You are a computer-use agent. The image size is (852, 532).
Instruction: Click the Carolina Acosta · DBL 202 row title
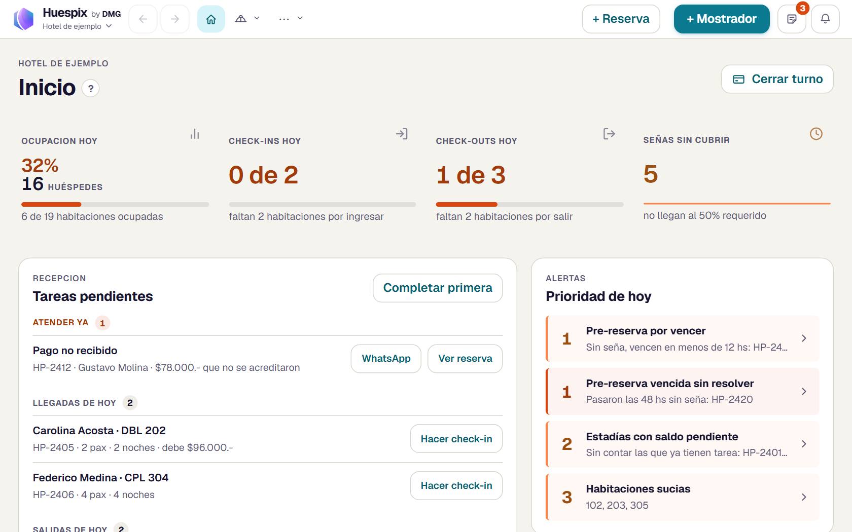point(99,431)
